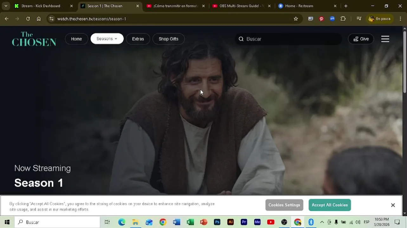Open the En pausa profile menu
The height and width of the screenshot is (228, 407).
tap(379, 19)
